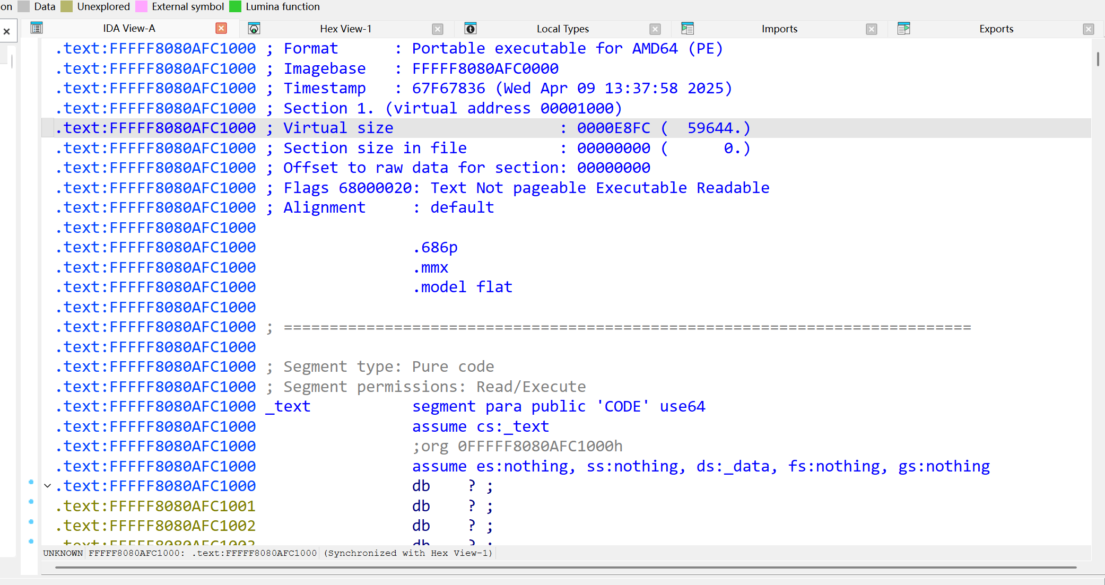Viewport: 1105px width, 585px height.
Task: Click the IDA View-A tab icon
Action: [x=37, y=28]
